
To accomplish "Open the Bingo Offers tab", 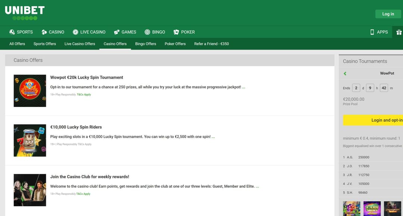I will point(146,44).
